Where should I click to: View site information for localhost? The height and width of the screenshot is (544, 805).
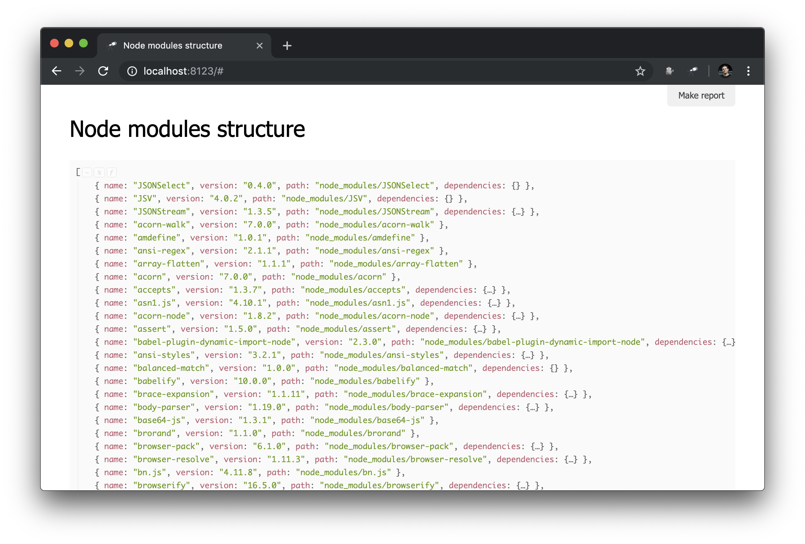coord(132,71)
